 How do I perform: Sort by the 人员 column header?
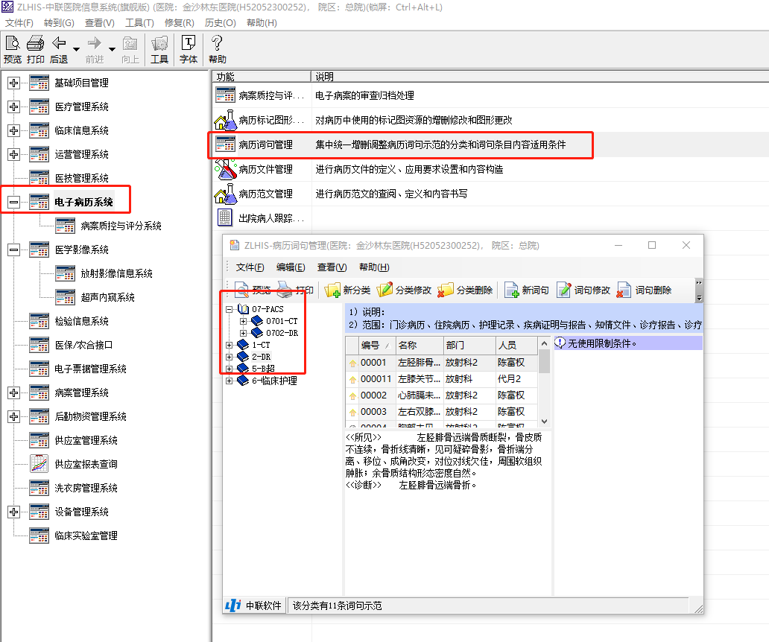click(x=517, y=346)
